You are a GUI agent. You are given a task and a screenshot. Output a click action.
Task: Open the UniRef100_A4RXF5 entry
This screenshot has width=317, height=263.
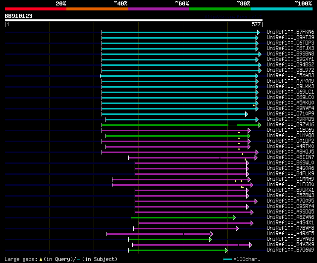(x=290, y=234)
